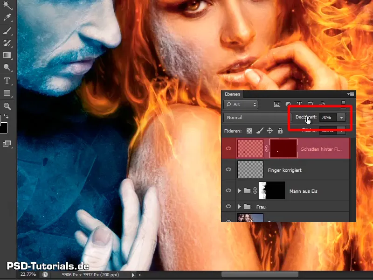Select the Brush tool
The height and width of the screenshot is (280, 373).
[7, 31]
